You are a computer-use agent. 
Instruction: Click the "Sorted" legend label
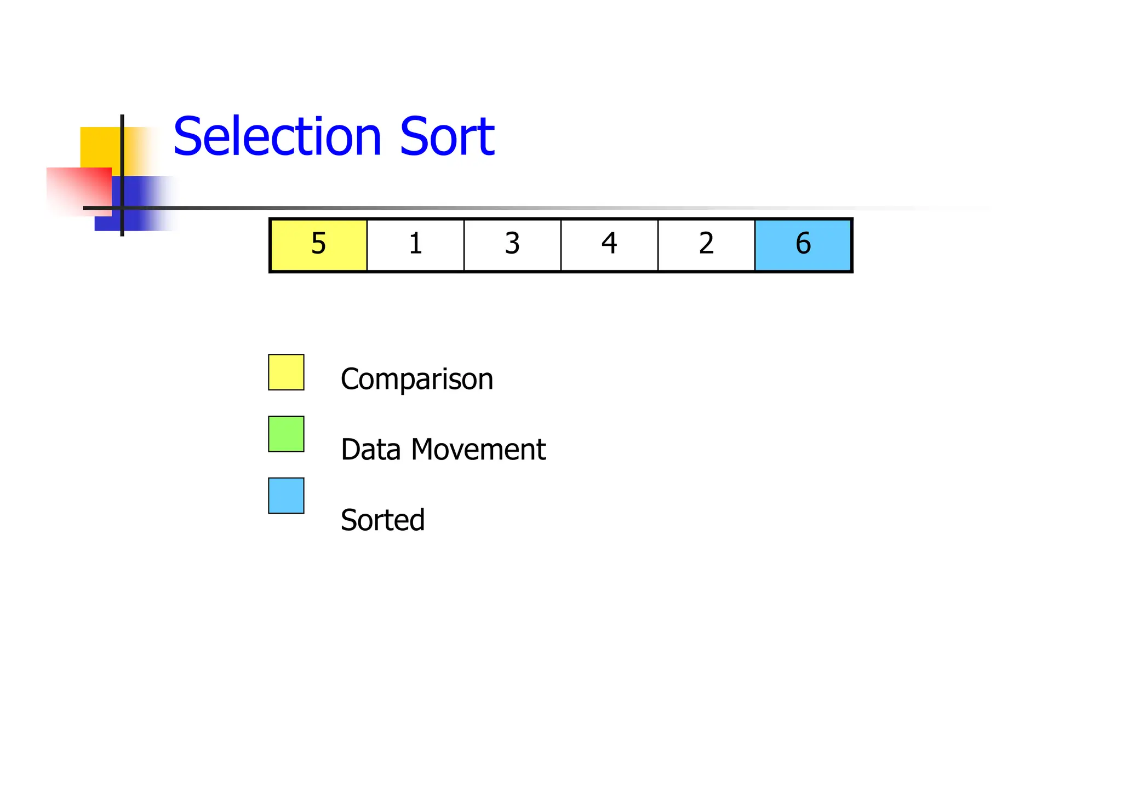click(382, 520)
